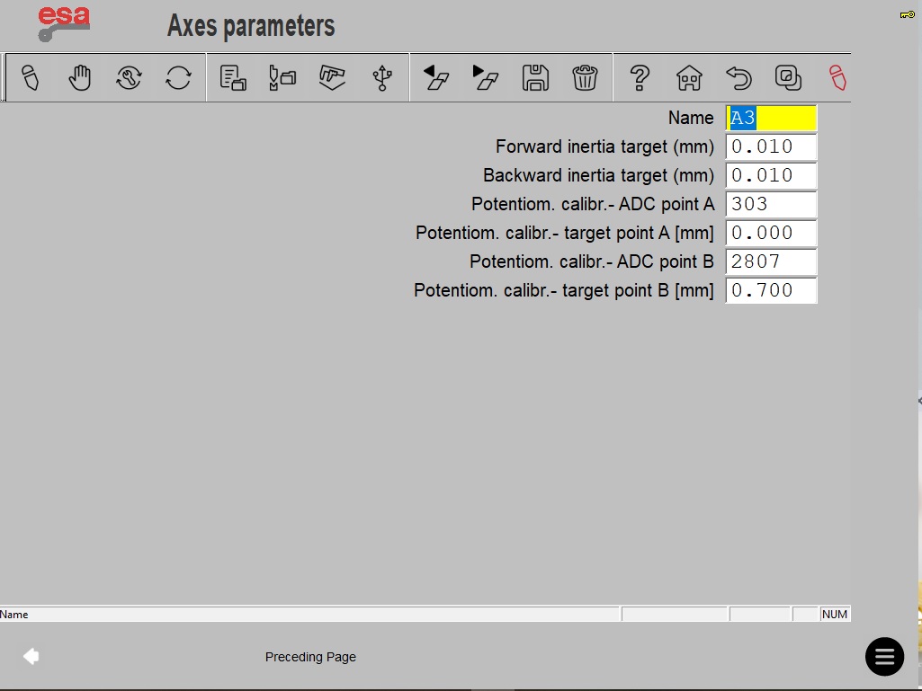Click the hand manual mode icon
This screenshot has height=691, width=922.
[79, 77]
